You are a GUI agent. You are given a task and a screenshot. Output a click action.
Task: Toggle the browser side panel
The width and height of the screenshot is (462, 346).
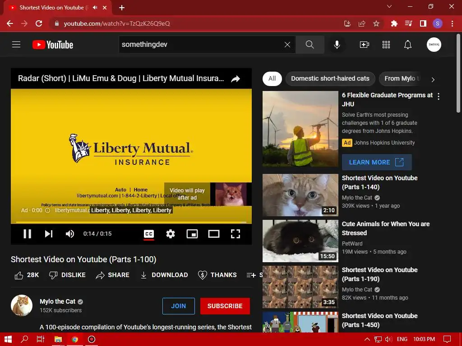(x=423, y=23)
